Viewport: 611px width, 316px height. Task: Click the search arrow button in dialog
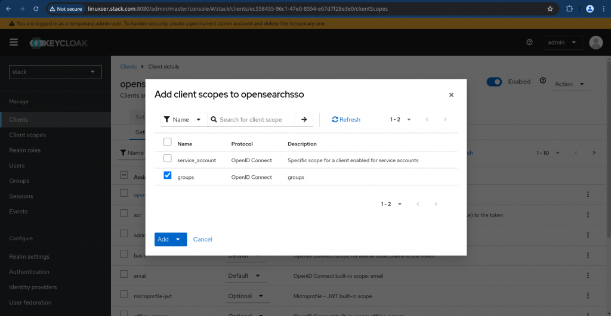[304, 119]
